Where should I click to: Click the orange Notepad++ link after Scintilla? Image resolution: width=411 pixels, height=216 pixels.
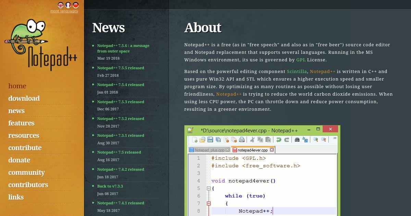pyautogui.click(x=323, y=72)
